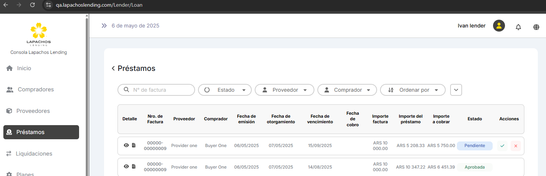Open the Ordenar por sort dropdown
546x176 pixels.
pos(412,90)
